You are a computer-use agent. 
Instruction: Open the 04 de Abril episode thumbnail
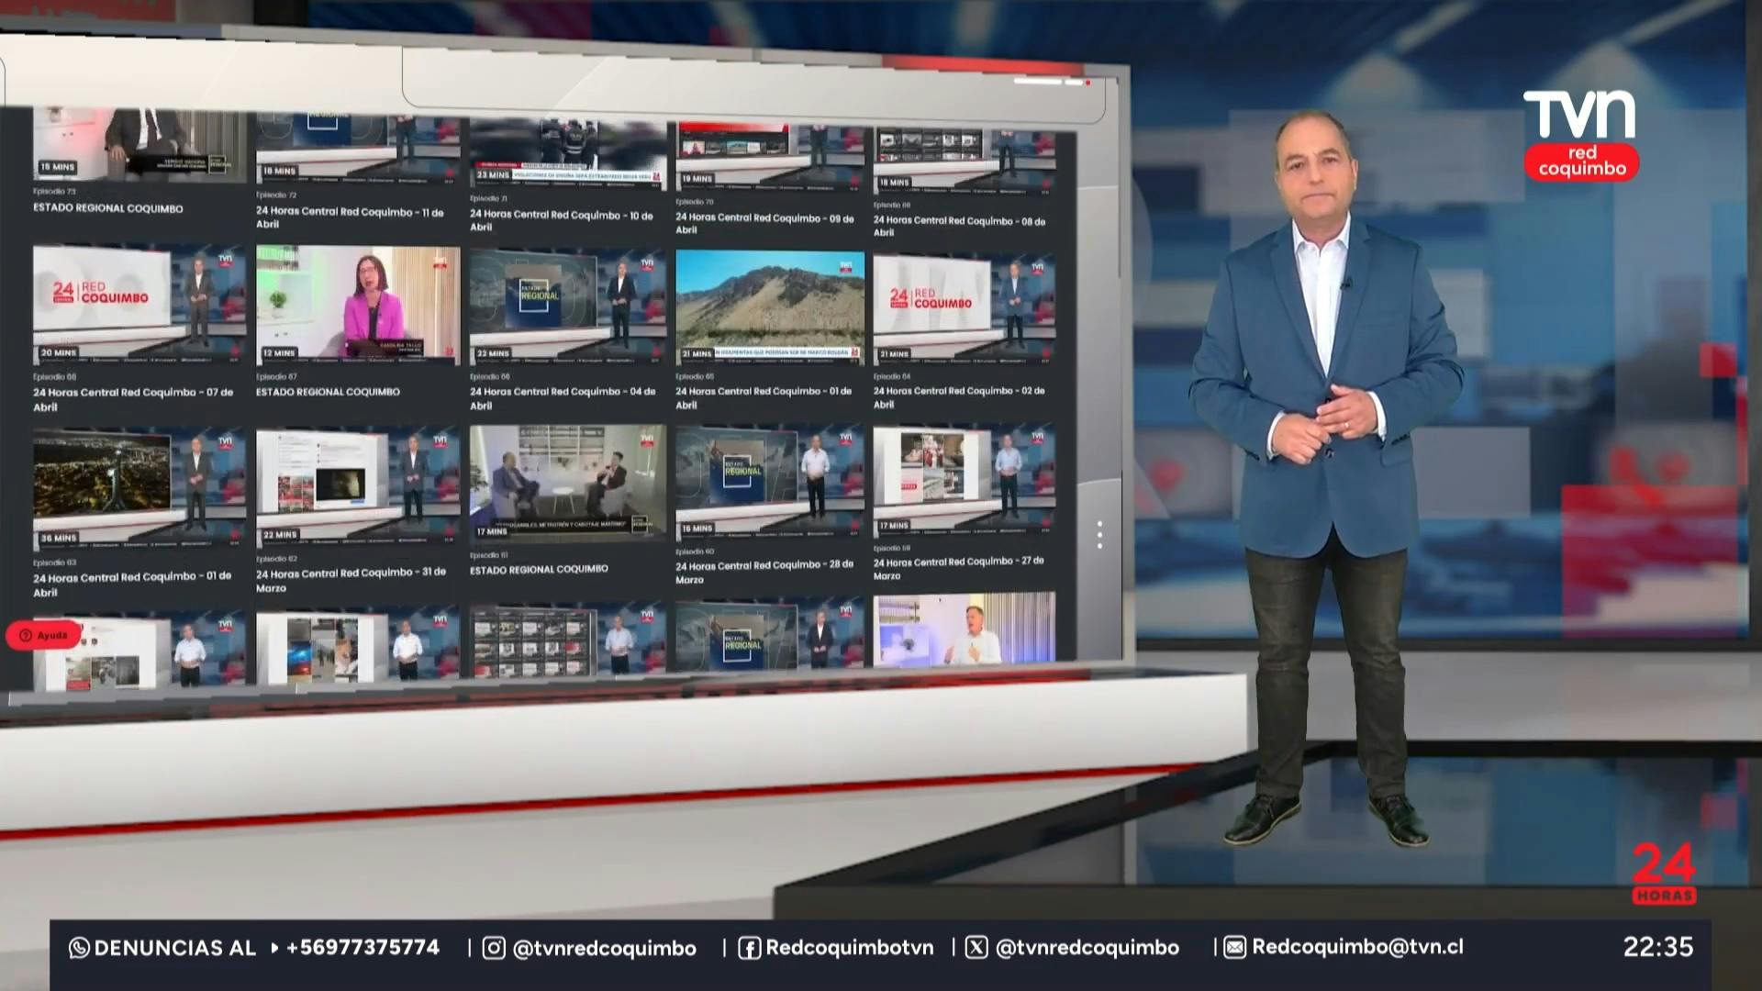[568, 306]
